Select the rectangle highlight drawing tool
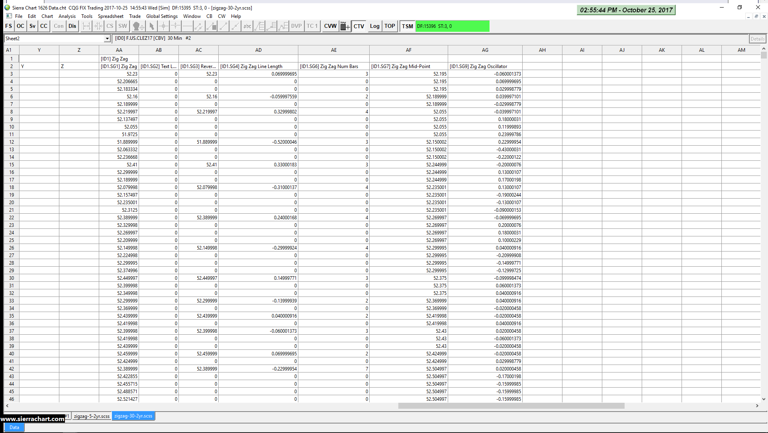 tap(212, 26)
